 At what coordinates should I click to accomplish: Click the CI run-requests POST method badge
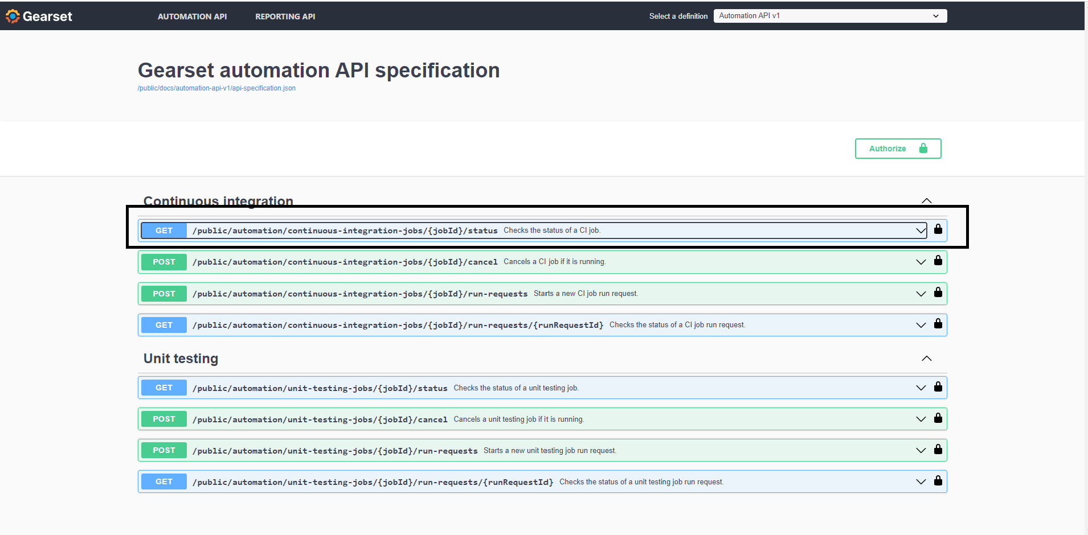pos(164,294)
